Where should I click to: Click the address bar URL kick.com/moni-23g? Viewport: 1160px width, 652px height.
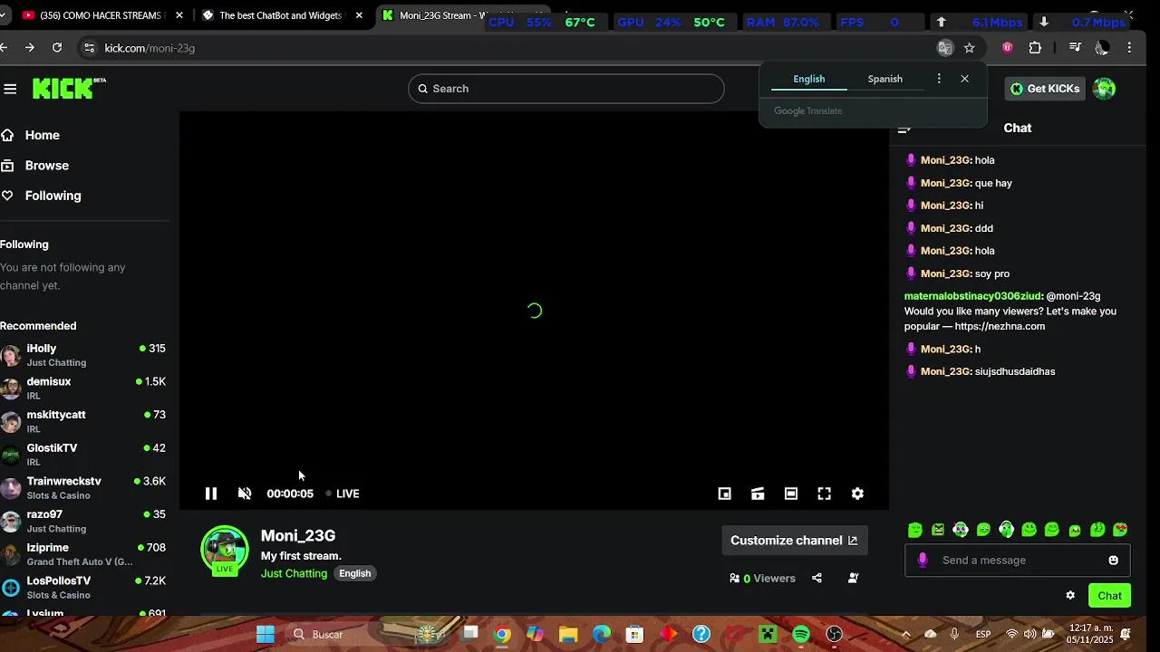click(x=150, y=48)
